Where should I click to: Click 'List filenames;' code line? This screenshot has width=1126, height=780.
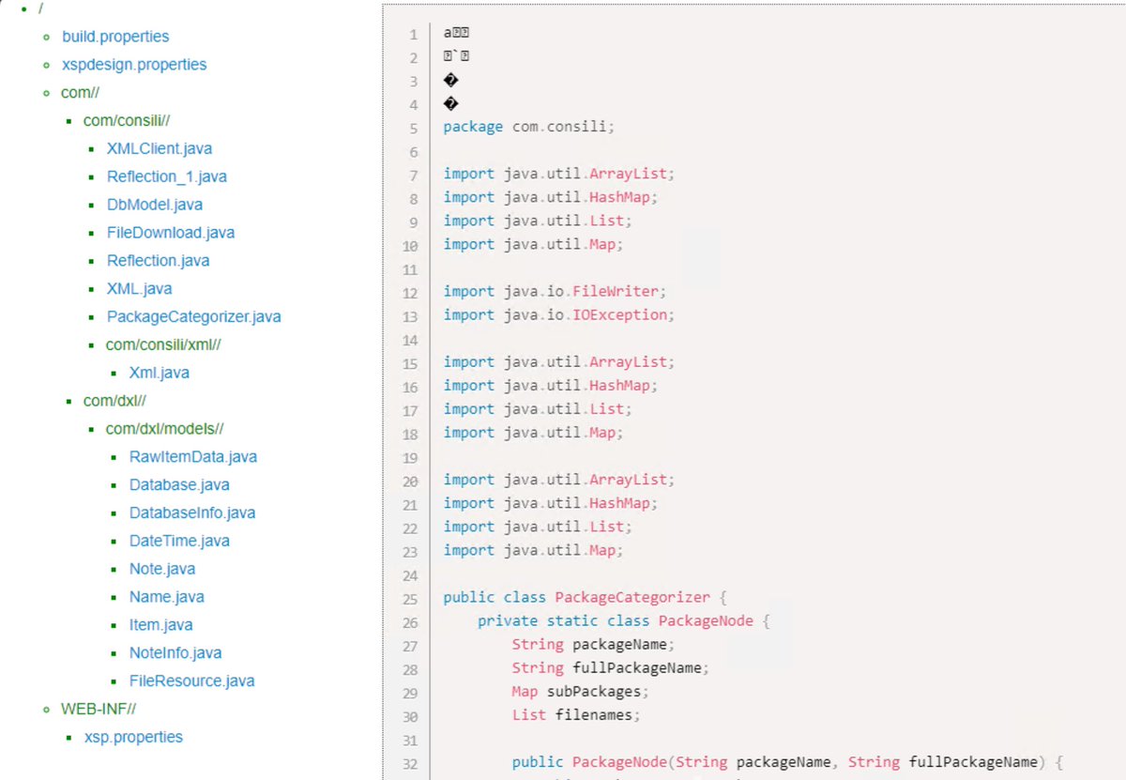pyautogui.click(x=576, y=714)
